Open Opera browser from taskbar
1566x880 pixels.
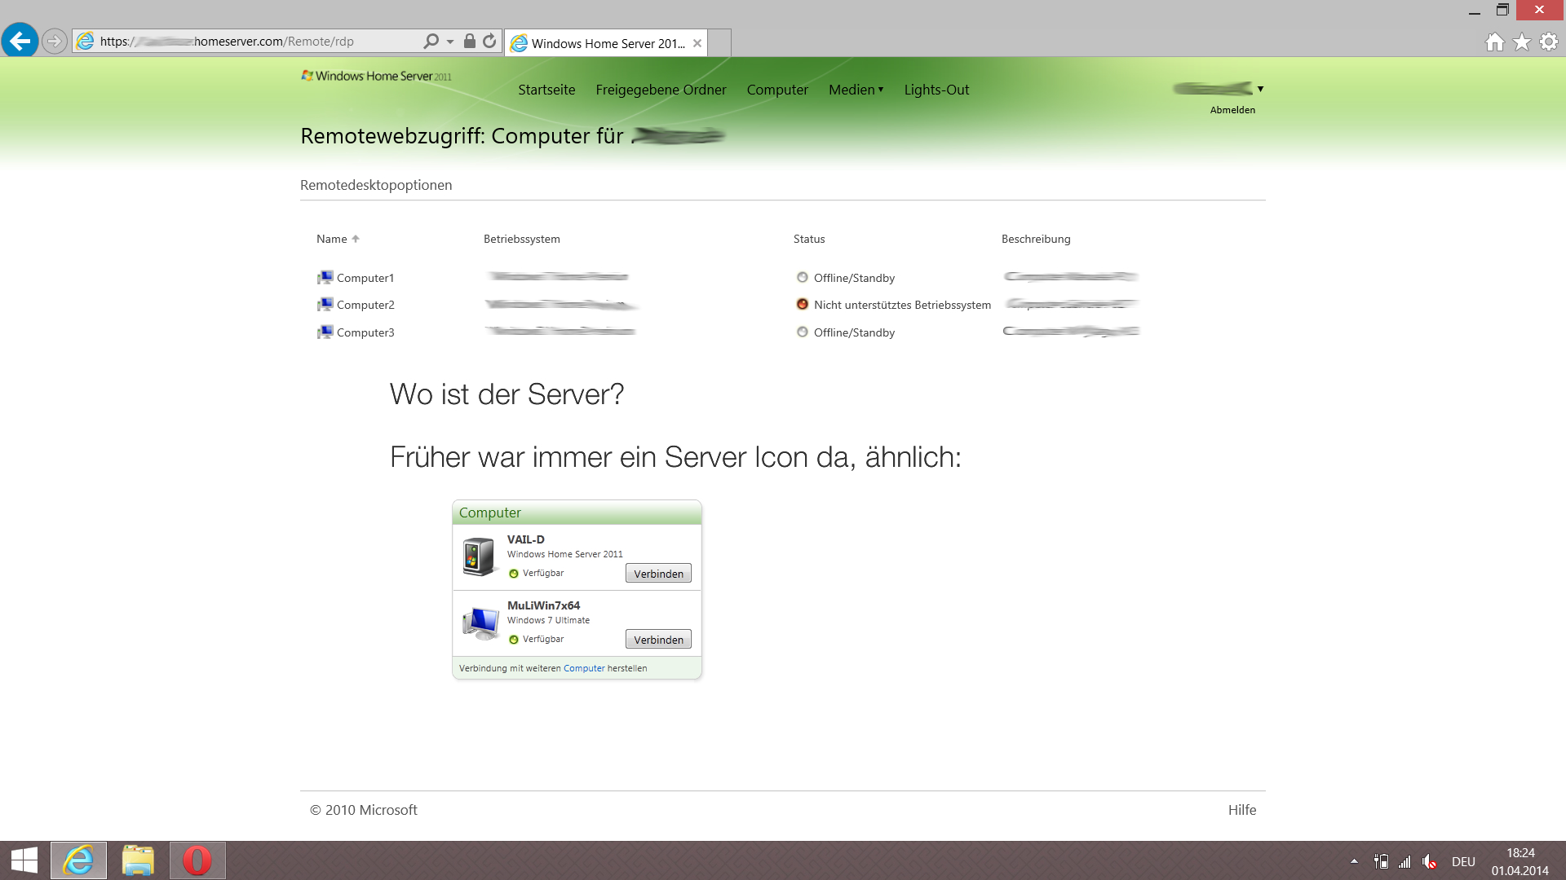click(197, 860)
